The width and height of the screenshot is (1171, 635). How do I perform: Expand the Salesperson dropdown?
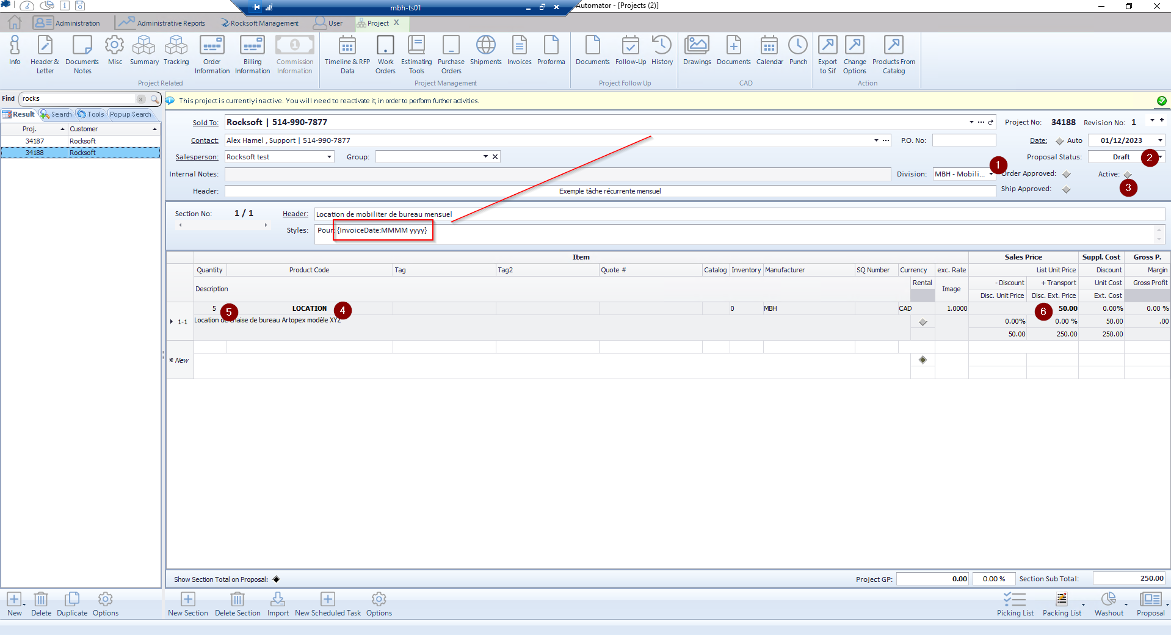coord(329,157)
